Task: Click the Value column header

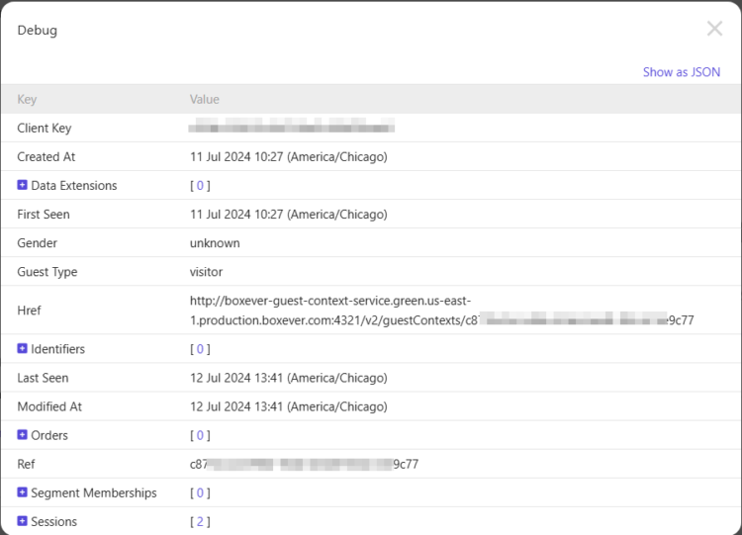Action: [205, 99]
